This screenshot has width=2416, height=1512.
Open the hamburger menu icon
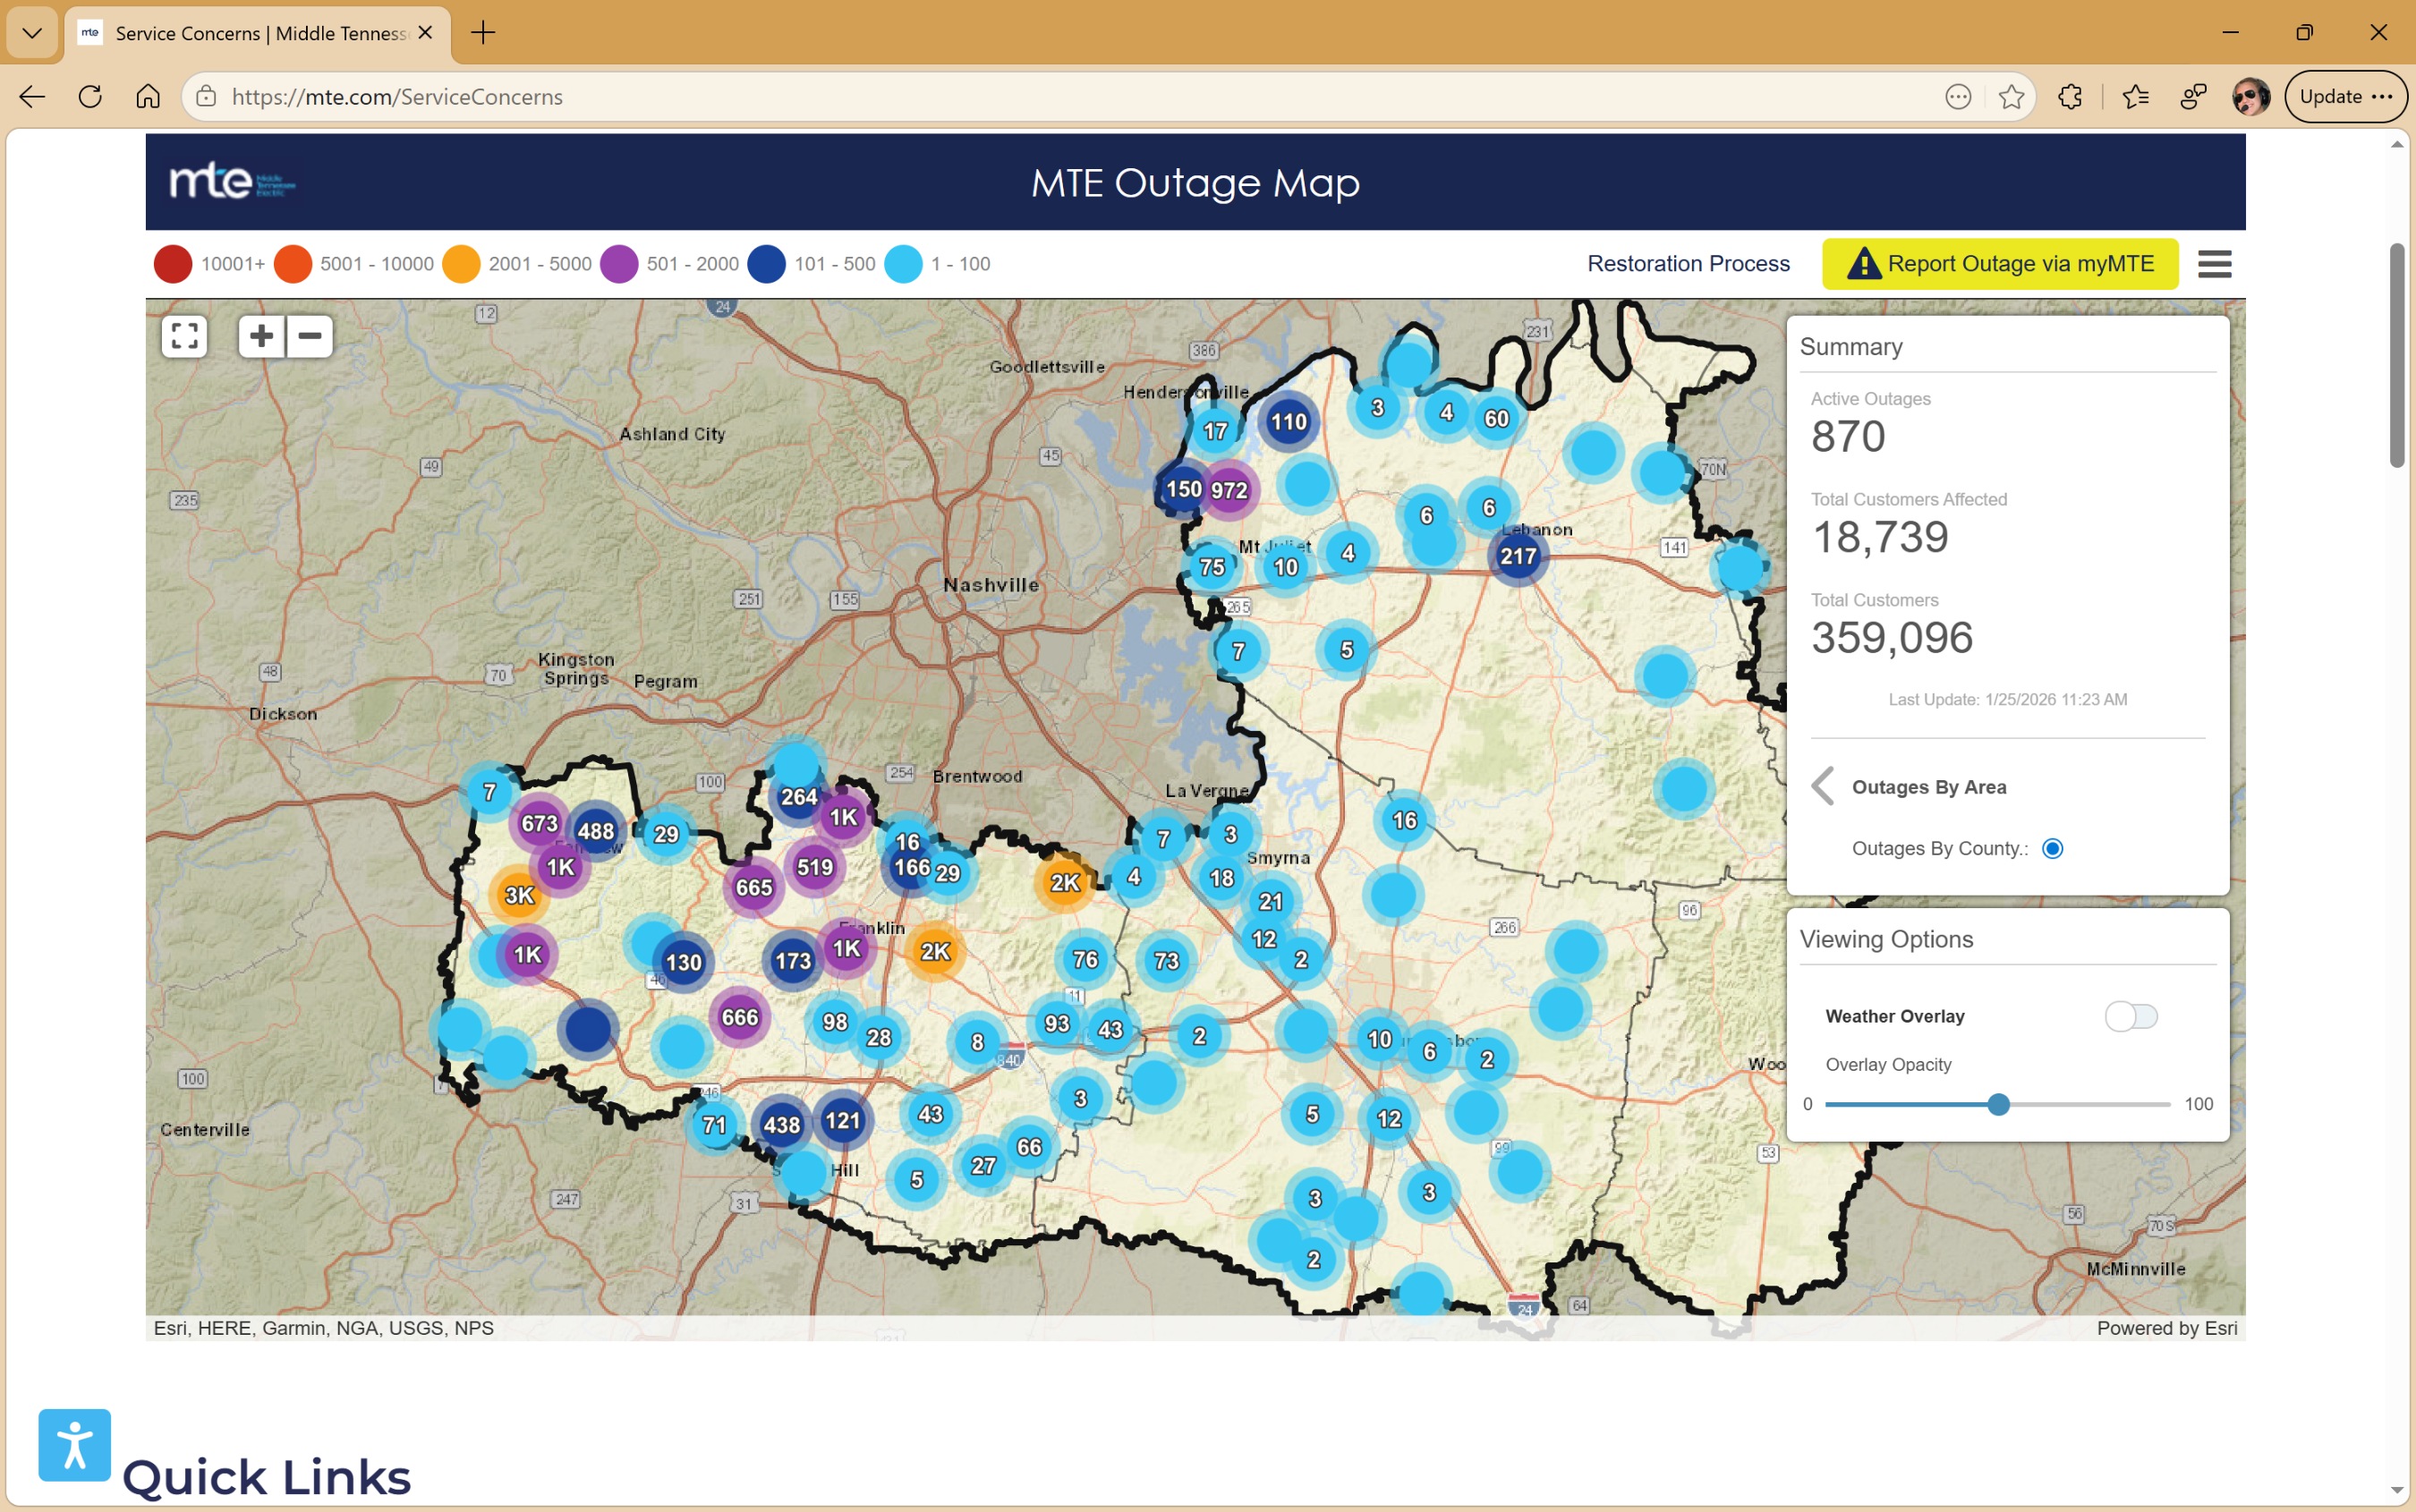2214,264
